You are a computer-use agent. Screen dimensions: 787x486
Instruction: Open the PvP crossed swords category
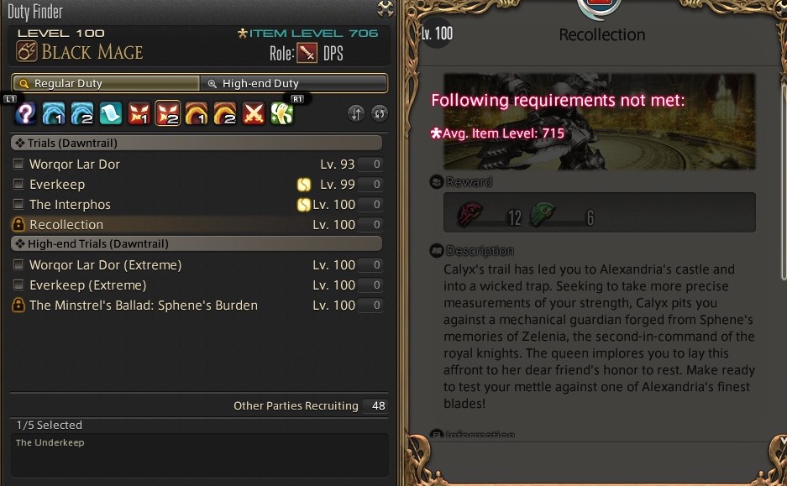(x=254, y=113)
